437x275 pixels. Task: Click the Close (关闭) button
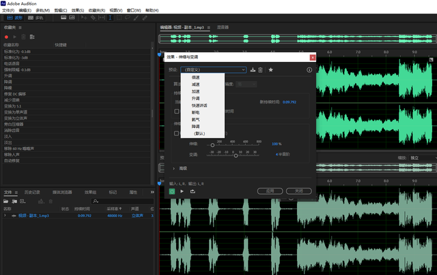pos(299,191)
